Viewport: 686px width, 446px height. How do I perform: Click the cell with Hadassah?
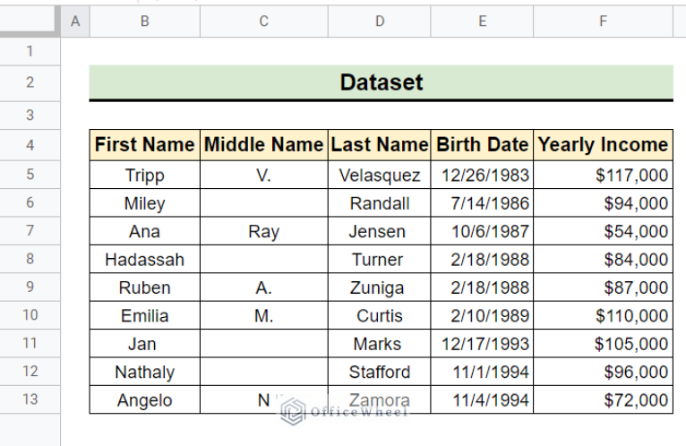coord(145,260)
